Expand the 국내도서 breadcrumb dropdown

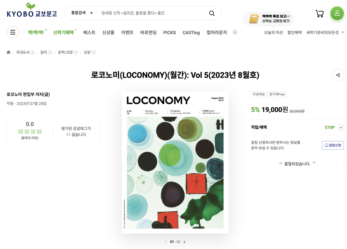32,52
